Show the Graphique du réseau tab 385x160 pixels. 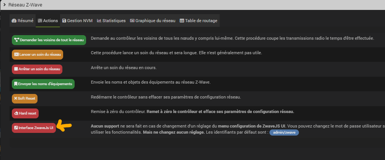point(152,21)
